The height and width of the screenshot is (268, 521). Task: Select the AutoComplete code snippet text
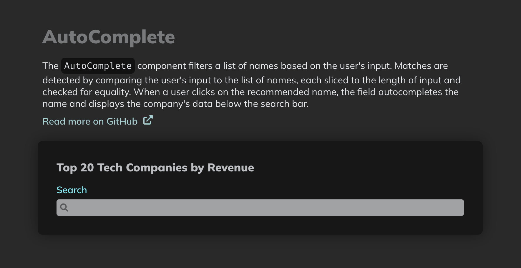[98, 65]
